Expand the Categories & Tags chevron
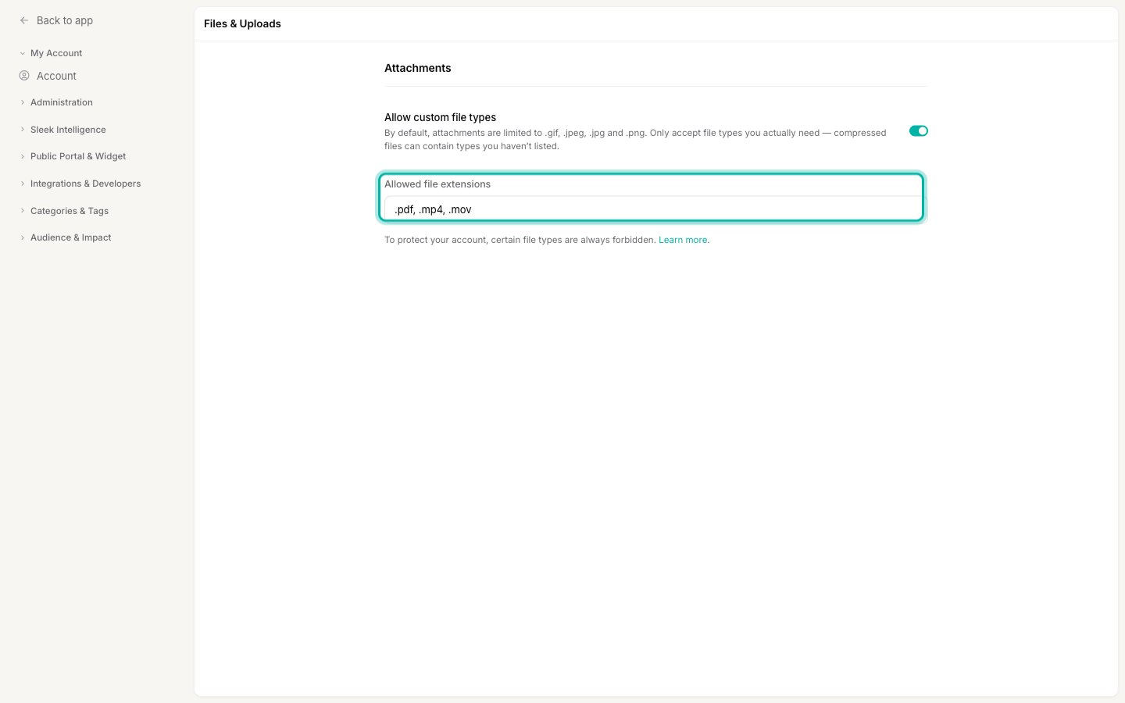 pos(23,211)
